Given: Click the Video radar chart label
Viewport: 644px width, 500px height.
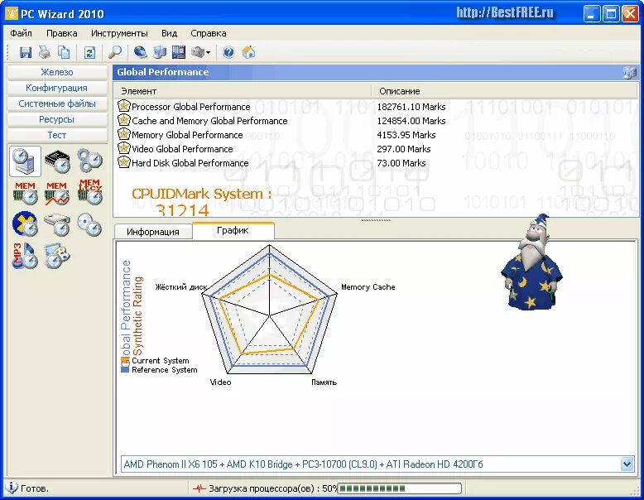Looking at the screenshot, I should 220,382.
